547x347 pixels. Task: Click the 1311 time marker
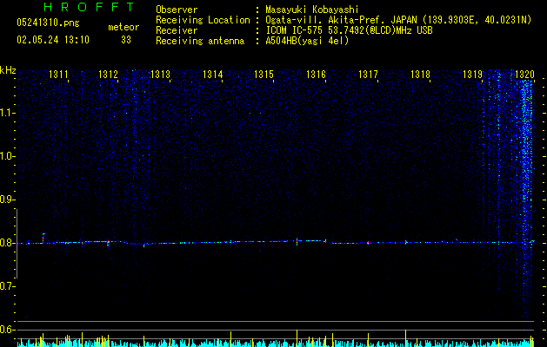coord(58,75)
